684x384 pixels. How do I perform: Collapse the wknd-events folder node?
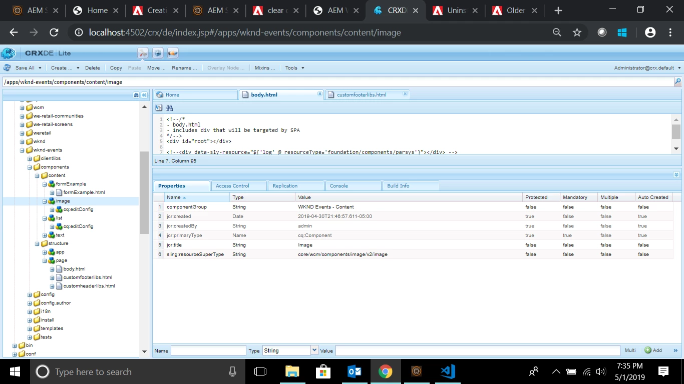point(22,150)
